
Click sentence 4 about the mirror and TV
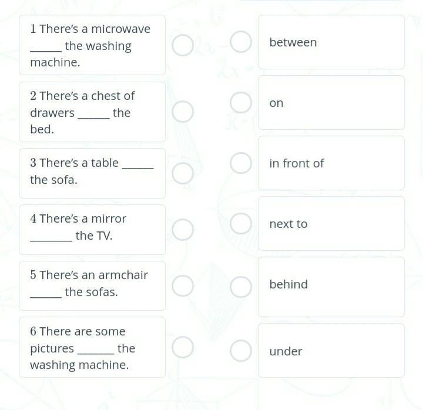92,230
